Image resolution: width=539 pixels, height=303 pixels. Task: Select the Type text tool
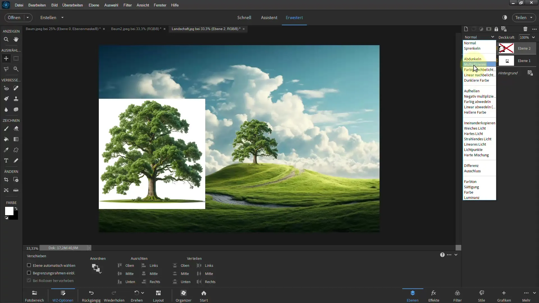tap(6, 160)
